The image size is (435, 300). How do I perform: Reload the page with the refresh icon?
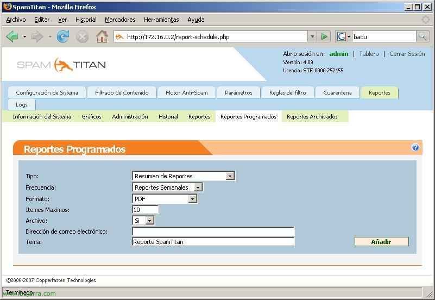point(63,36)
